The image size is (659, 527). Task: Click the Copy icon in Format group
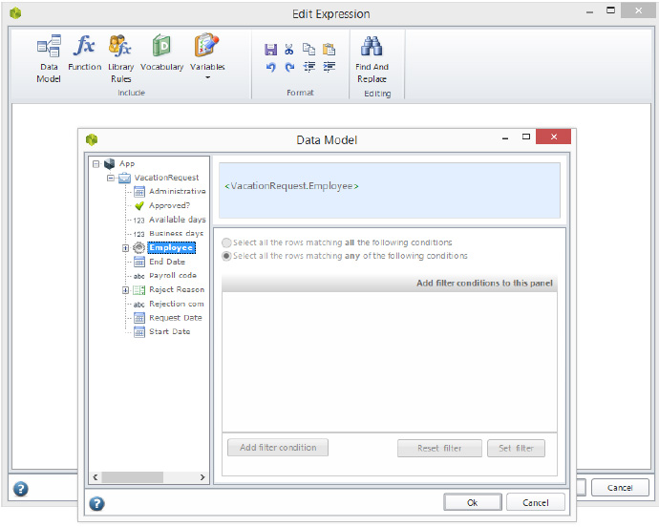[308, 50]
